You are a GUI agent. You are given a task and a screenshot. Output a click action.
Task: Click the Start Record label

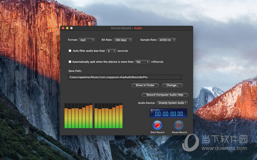pos(157,132)
